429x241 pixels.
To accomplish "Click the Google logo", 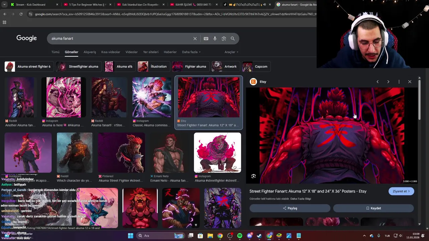I will (26, 38).
